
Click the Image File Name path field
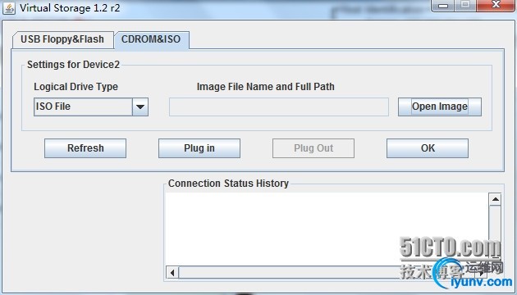(x=279, y=107)
